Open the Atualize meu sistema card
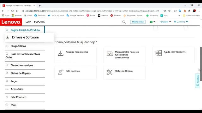Screen dimensions: 202x113 click(x=75, y=55)
